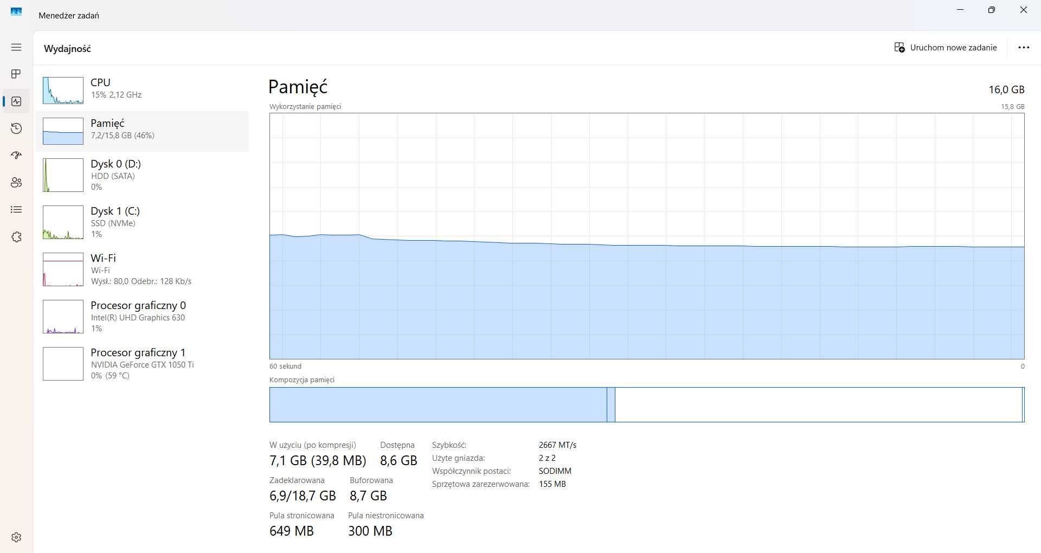Open App history page icon
The image size is (1041, 553).
(16, 128)
